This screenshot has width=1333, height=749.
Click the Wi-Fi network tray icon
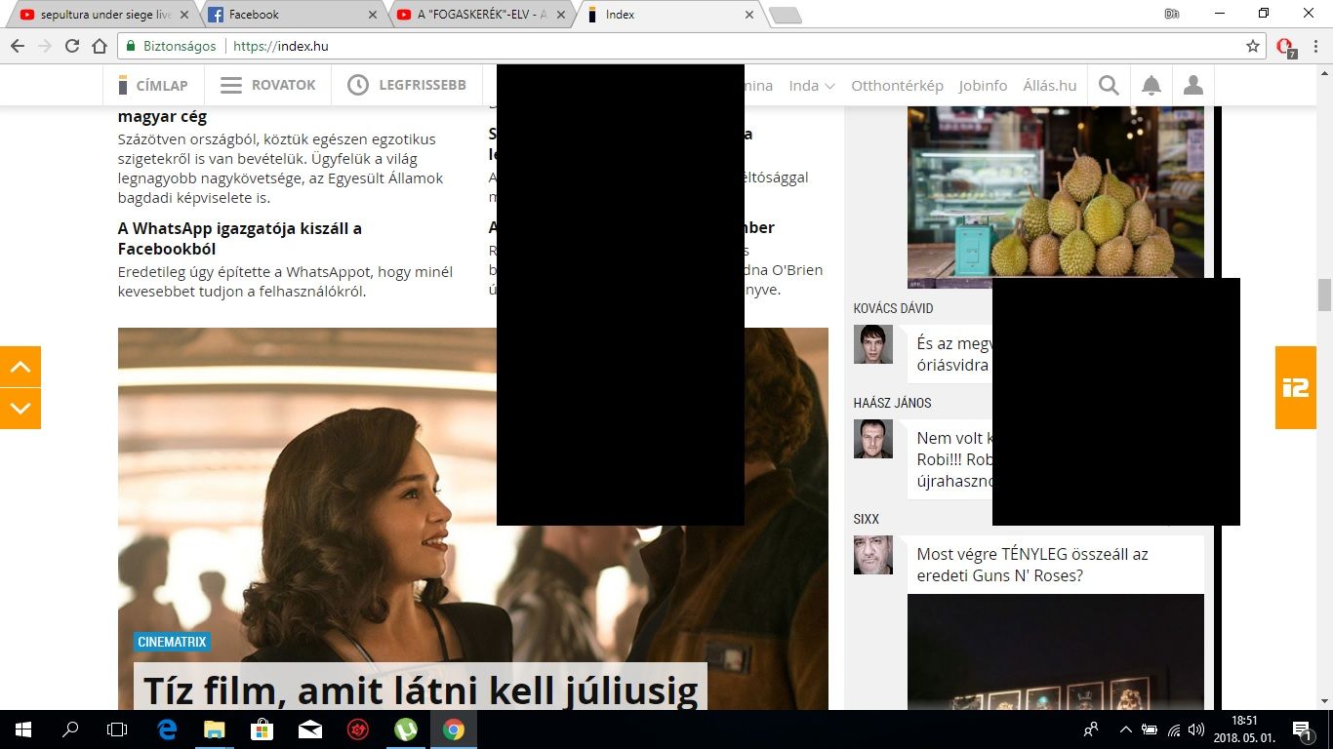click(x=1174, y=729)
